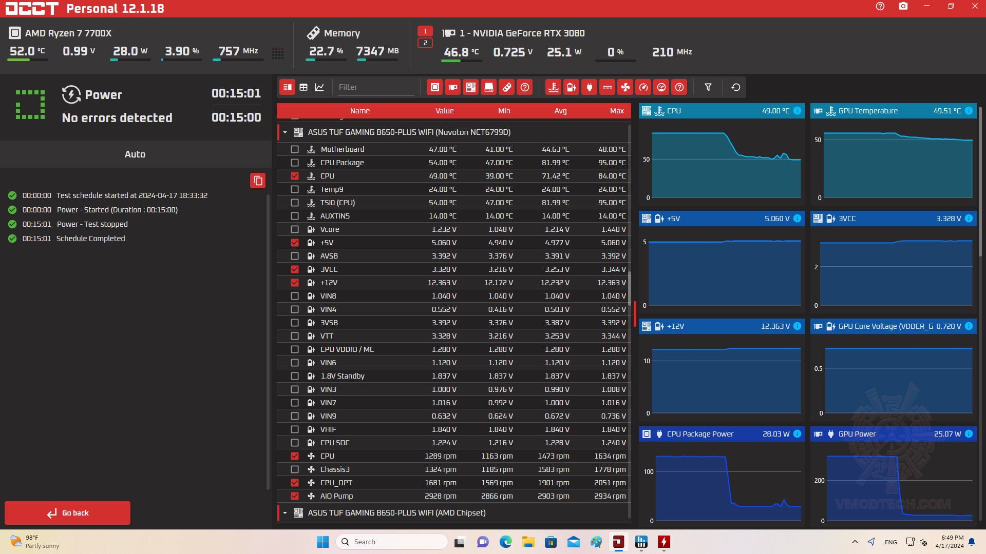Screen dimensions: 986x554
Task: Select GPU number 2 tab
Action: point(425,43)
